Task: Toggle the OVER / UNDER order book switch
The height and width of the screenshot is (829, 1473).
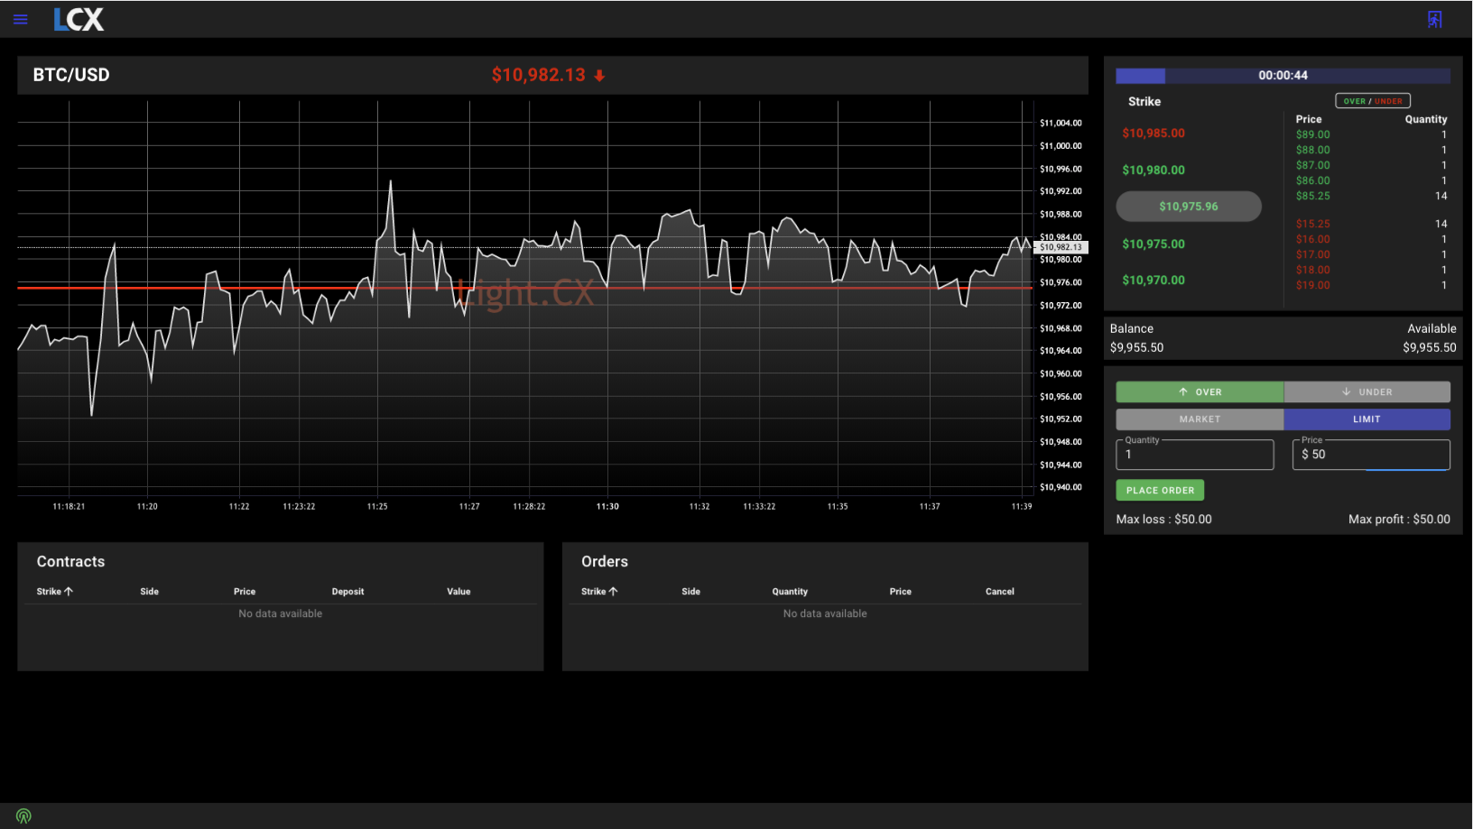Action: [1372, 101]
